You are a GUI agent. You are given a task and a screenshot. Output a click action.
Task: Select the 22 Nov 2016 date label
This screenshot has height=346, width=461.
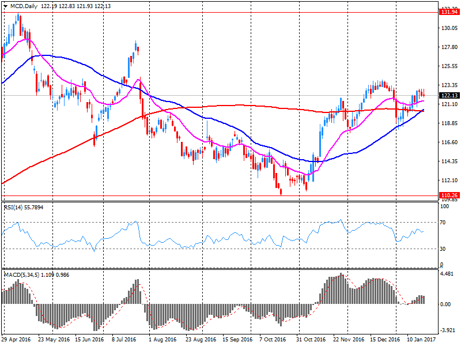349,339
